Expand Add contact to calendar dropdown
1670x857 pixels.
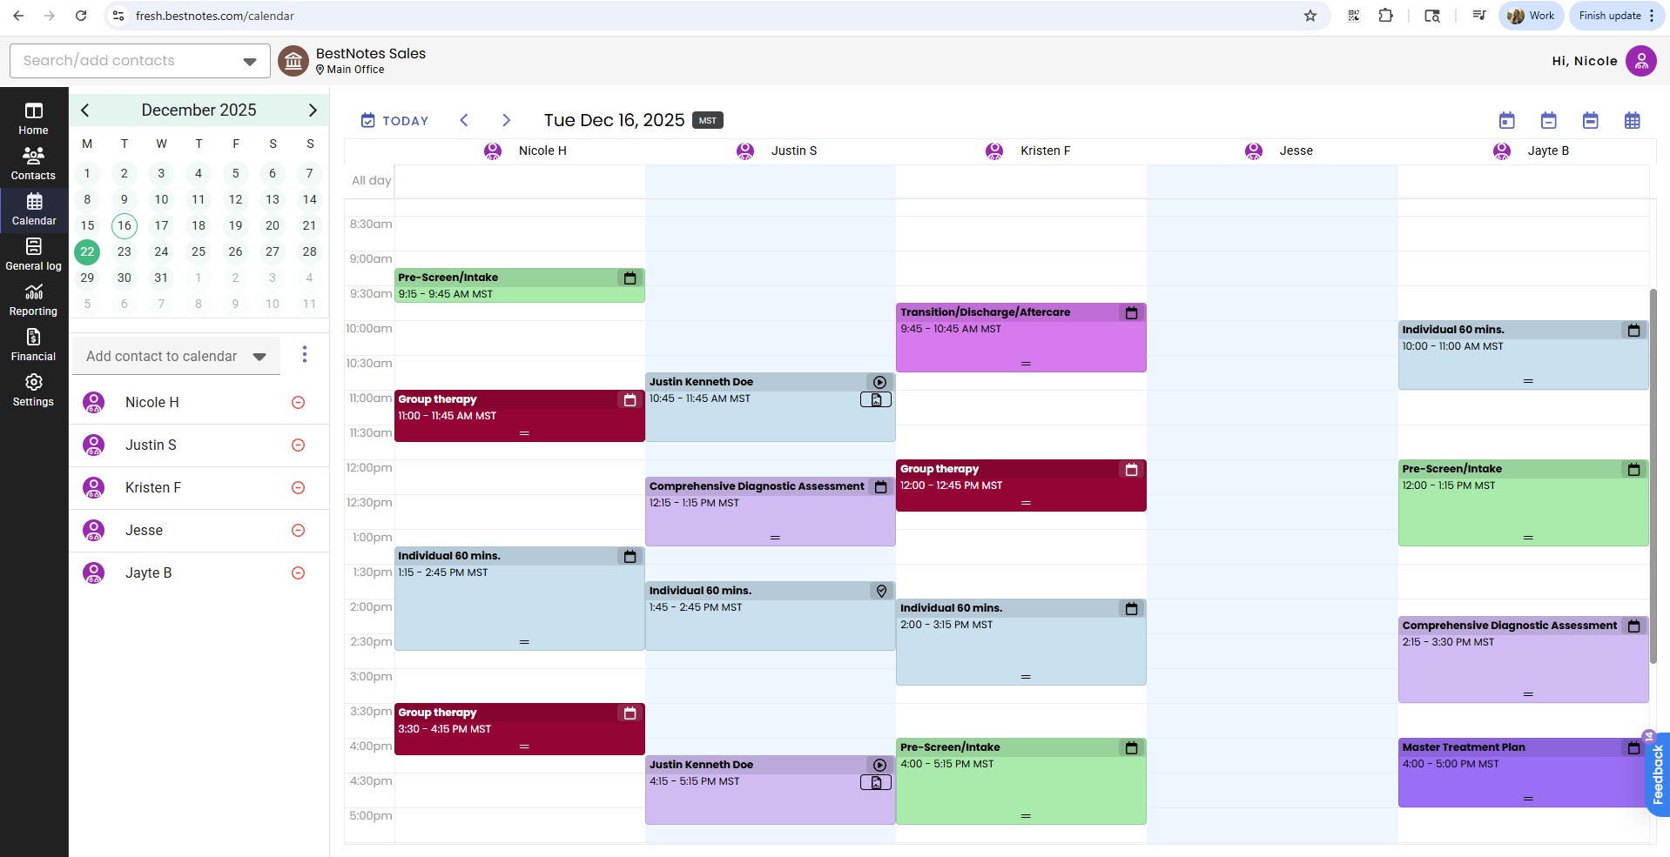(x=259, y=356)
